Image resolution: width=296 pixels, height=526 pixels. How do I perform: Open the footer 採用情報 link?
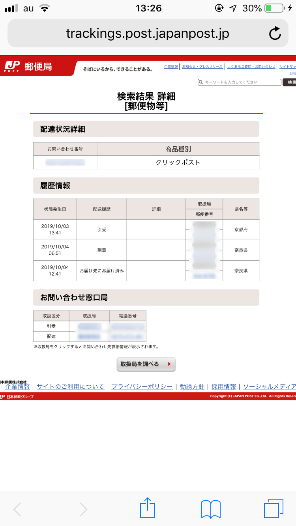[x=224, y=387]
